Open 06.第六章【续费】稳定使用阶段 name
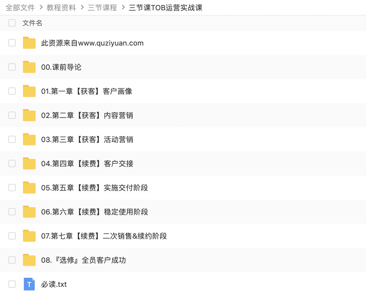The image size is (366, 304). coord(95,212)
